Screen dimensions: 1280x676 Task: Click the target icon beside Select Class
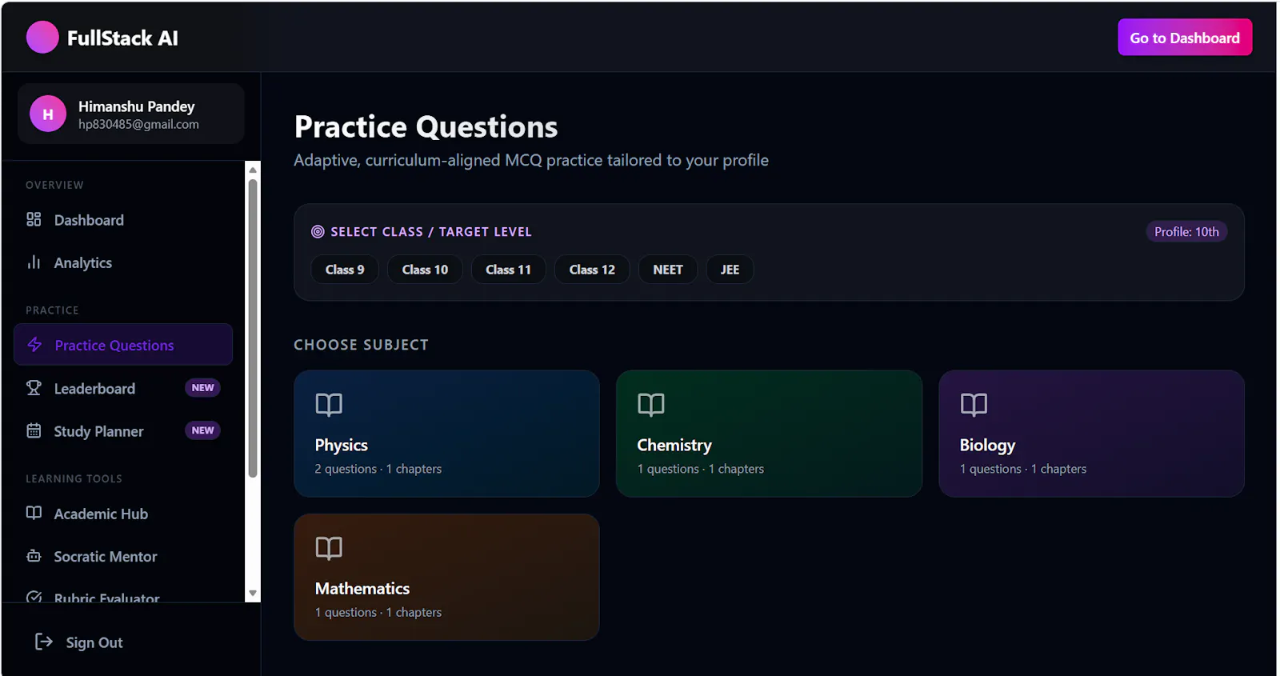318,232
